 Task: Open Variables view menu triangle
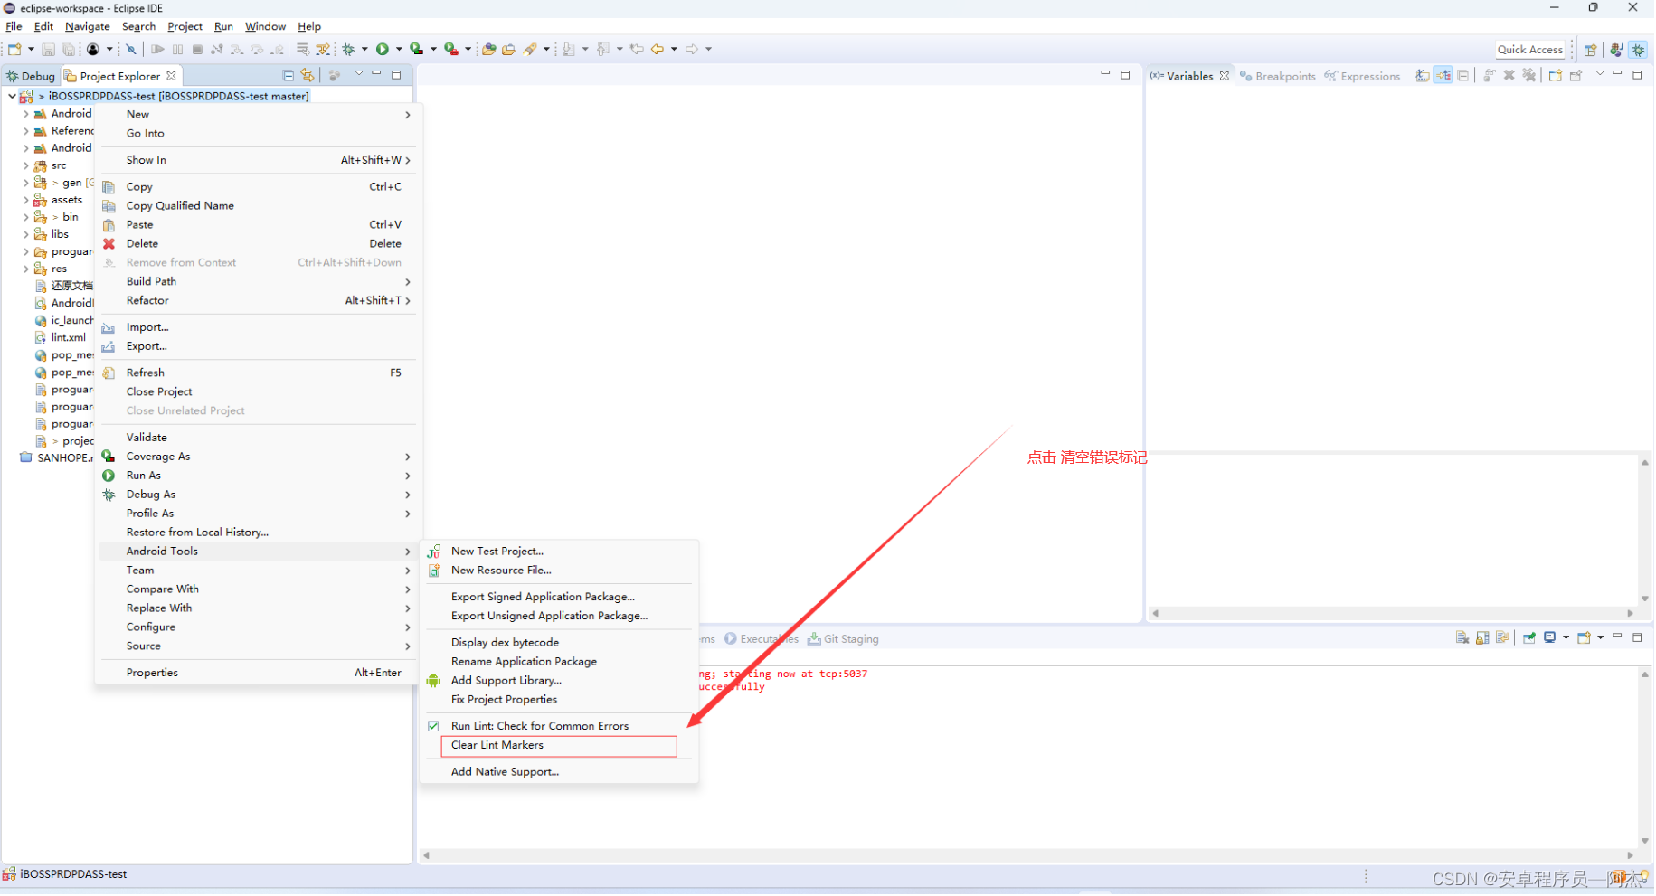tap(1599, 73)
